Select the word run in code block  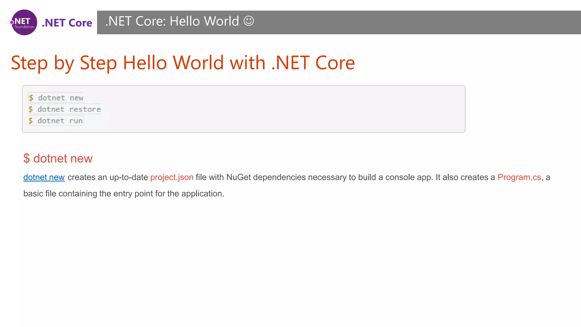pos(76,121)
